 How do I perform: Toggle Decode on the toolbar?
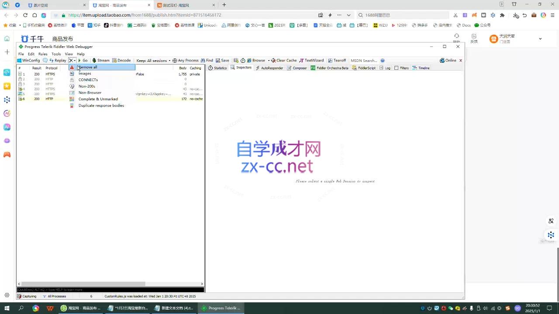tap(122, 60)
